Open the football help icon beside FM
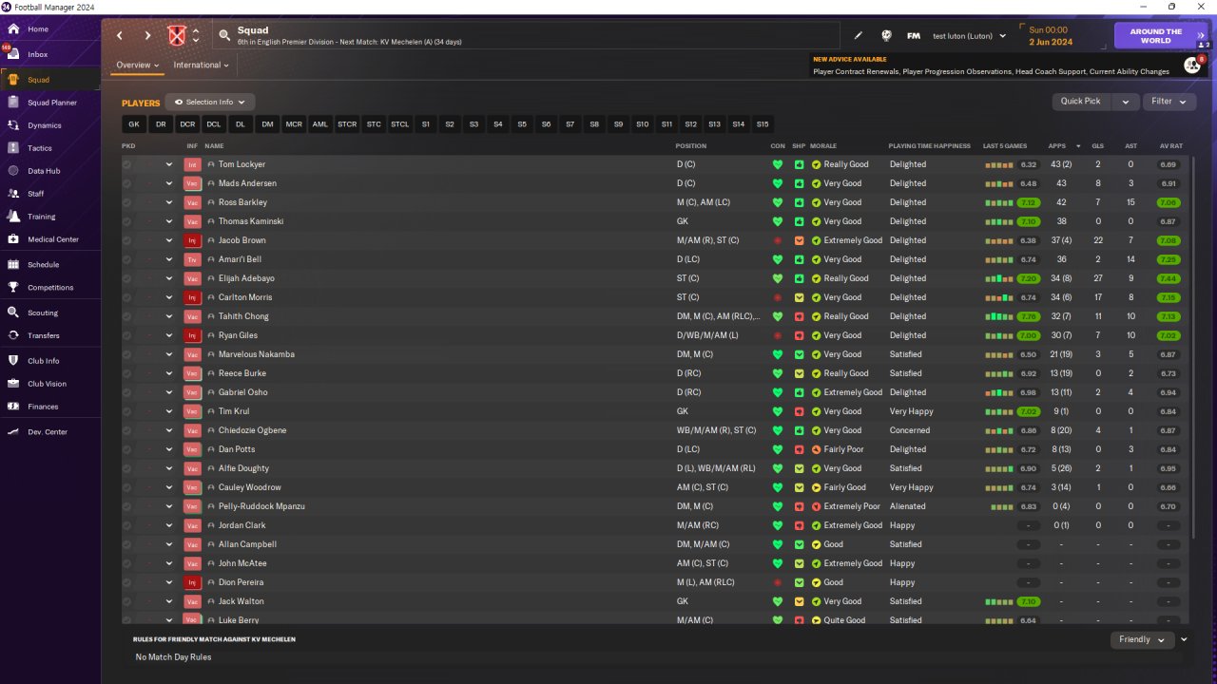 point(886,36)
